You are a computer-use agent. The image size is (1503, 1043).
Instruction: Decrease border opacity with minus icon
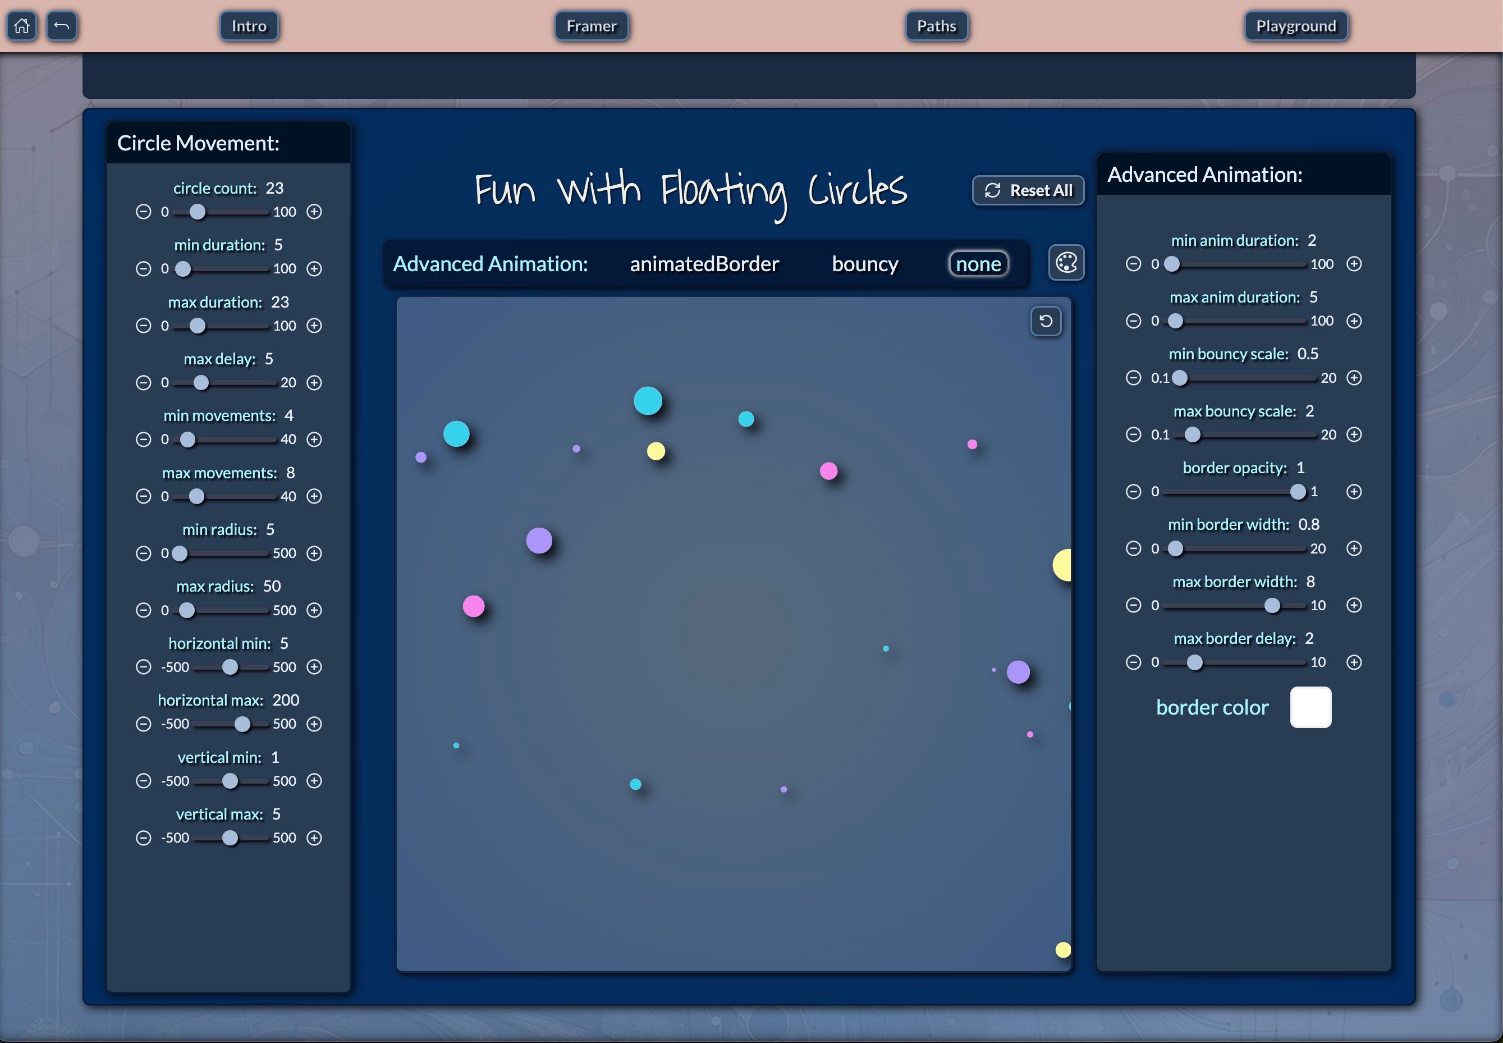(1133, 491)
